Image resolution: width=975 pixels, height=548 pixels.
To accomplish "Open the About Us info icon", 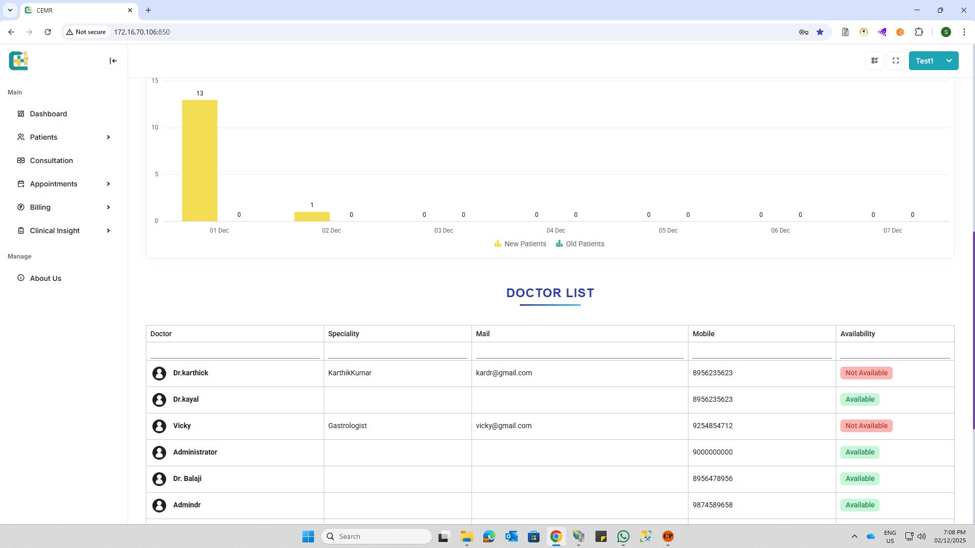I will pos(21,278).
